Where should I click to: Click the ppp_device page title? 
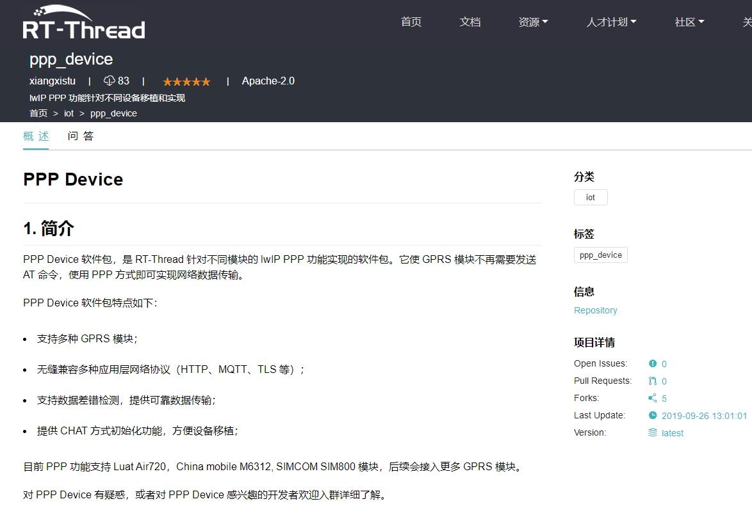71,59
